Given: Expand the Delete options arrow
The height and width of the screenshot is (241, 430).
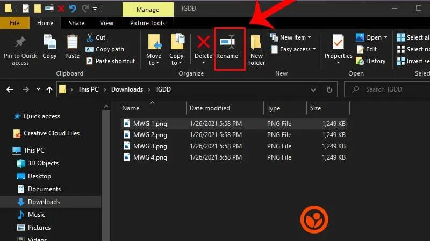Looking at the screenshot, I should [x=204, y=63].
